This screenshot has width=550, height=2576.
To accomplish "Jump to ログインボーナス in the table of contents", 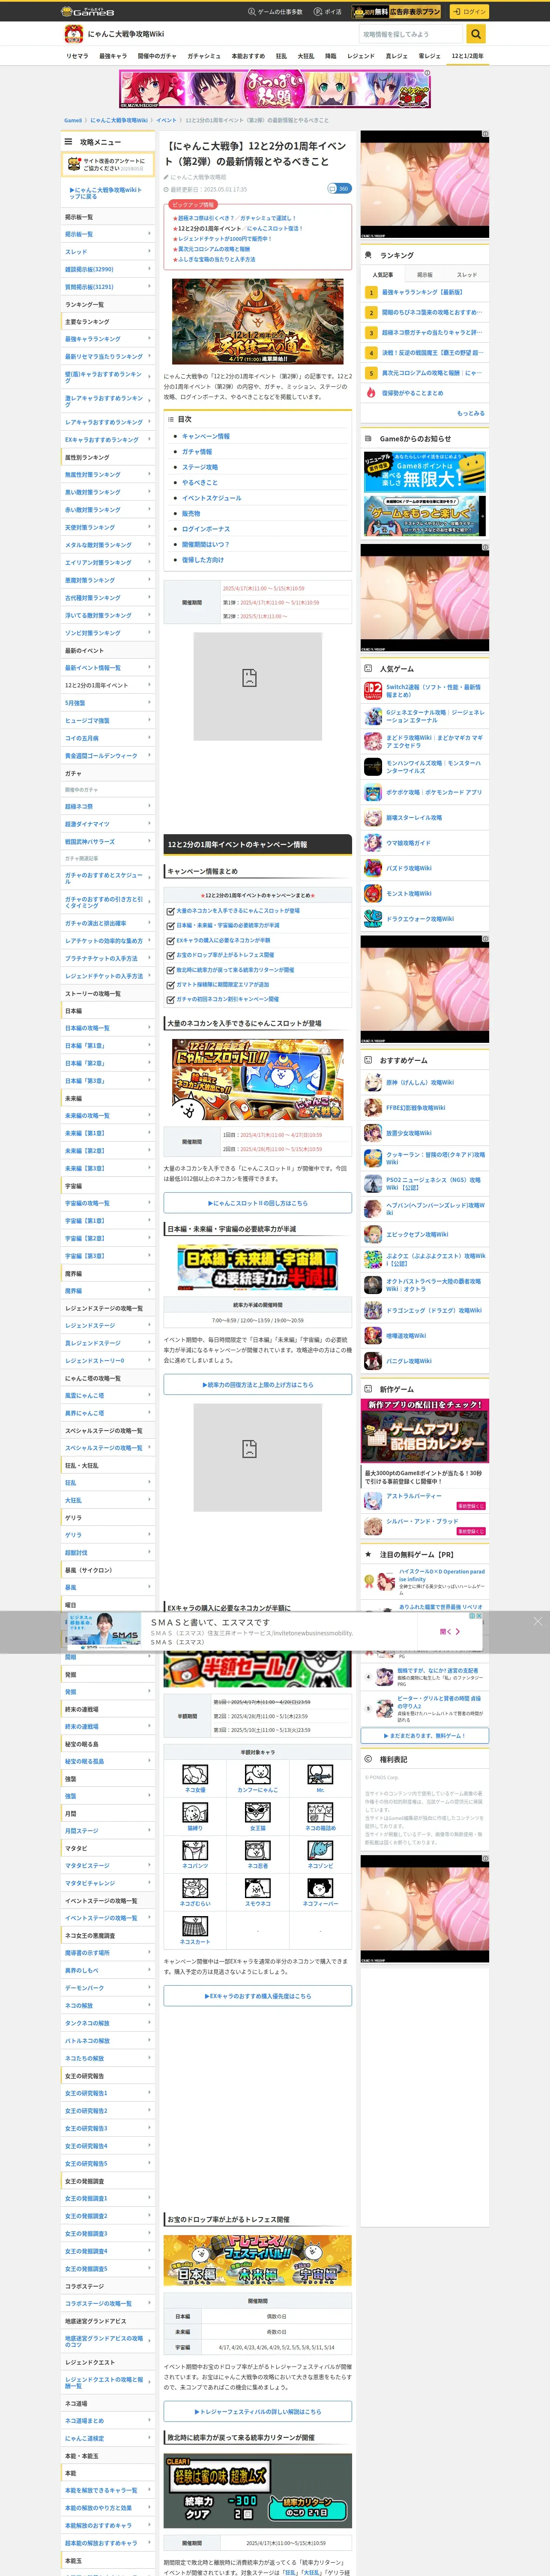I will [x=206, y=529].
